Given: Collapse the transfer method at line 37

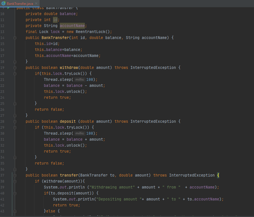Looking at the screenshot, I should (x=15, y=175).
